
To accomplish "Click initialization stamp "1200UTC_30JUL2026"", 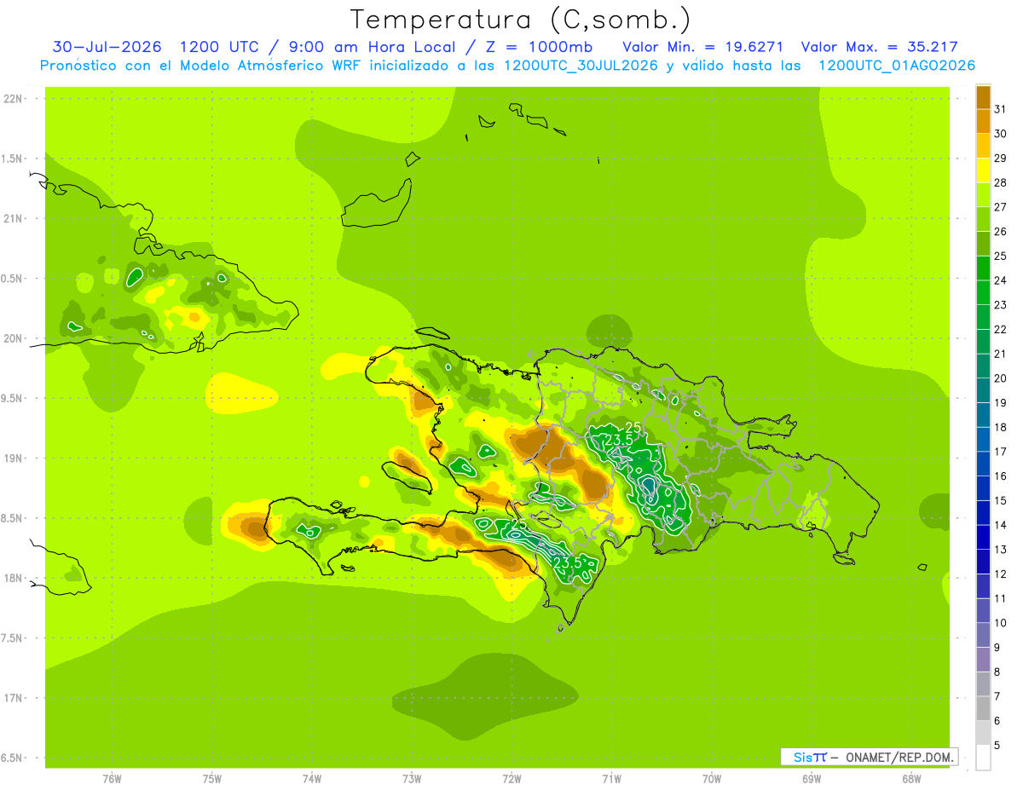I will (581, 66).
